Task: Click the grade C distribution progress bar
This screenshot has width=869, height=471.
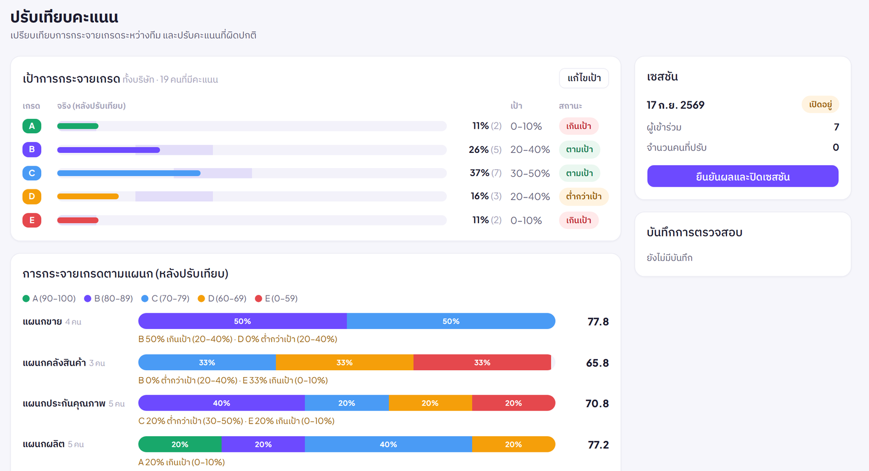Action: pyautogui.click(x=251, y=173)
